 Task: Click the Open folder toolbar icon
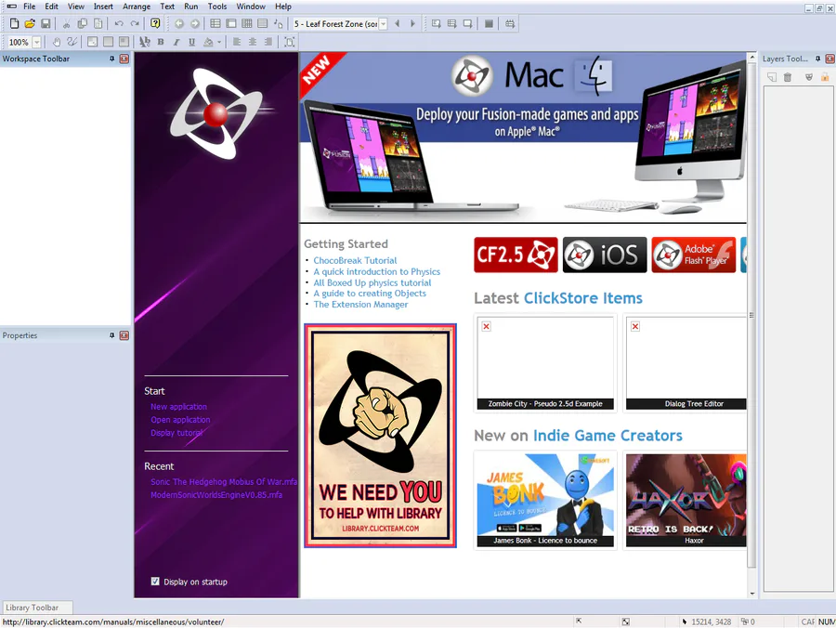tap(30, 23)
